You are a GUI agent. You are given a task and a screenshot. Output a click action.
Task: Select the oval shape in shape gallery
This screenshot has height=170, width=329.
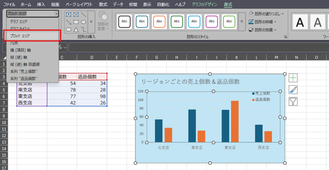tap(84, 22)
